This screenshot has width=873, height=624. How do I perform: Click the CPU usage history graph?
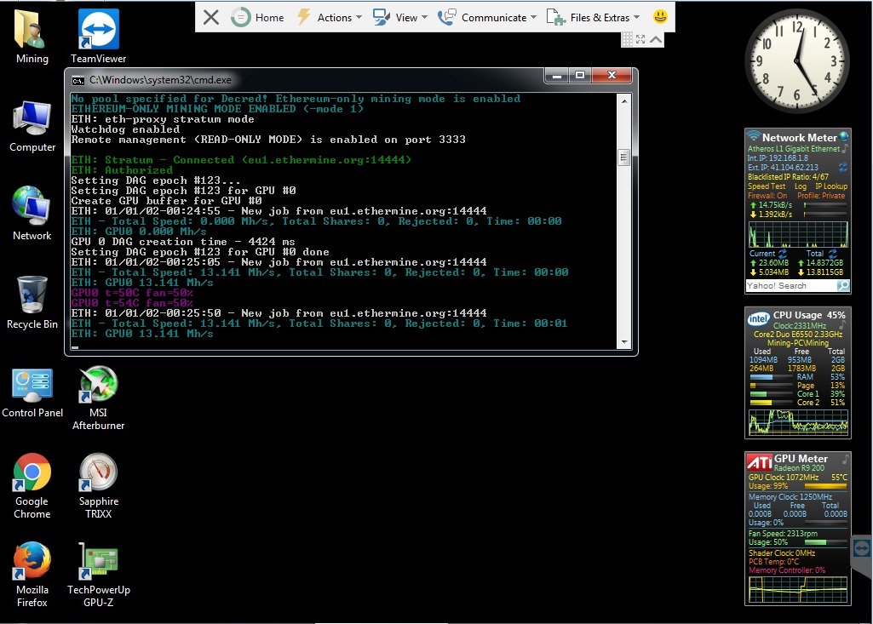click(x=798, y=422)
